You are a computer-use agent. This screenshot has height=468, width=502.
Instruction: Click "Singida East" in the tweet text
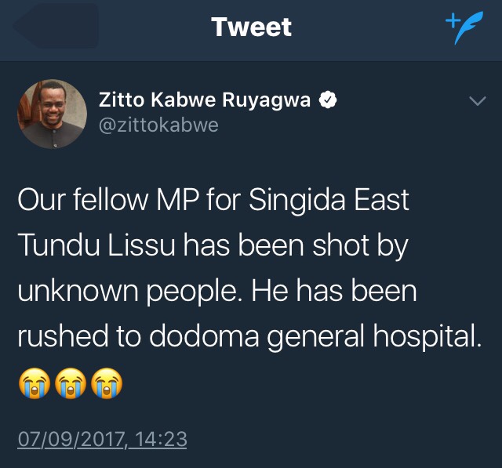point(329,200)
